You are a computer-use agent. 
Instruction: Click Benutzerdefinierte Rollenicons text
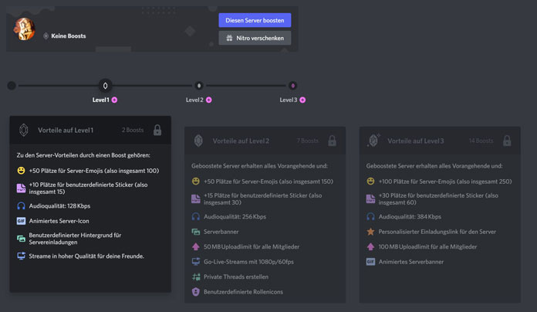tap(243, 292)
